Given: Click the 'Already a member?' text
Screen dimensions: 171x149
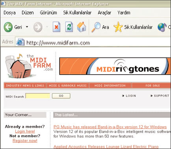Looking at the screenshot, I should click(25, 127).
